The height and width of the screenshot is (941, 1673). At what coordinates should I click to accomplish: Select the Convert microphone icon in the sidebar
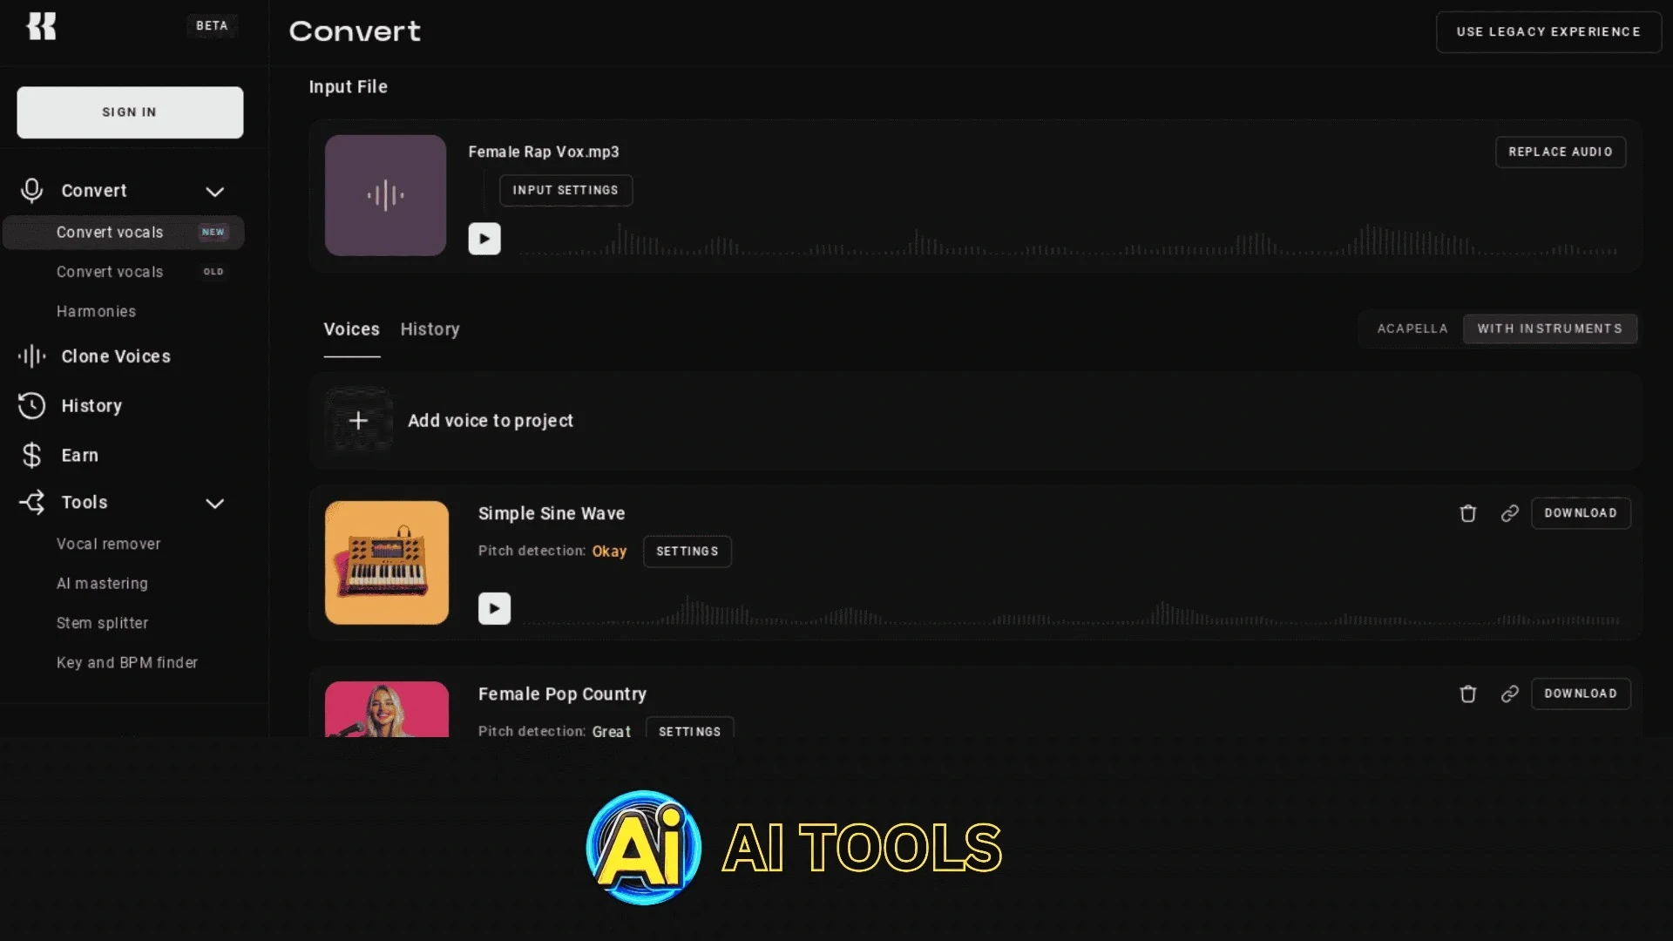(31, 191)
